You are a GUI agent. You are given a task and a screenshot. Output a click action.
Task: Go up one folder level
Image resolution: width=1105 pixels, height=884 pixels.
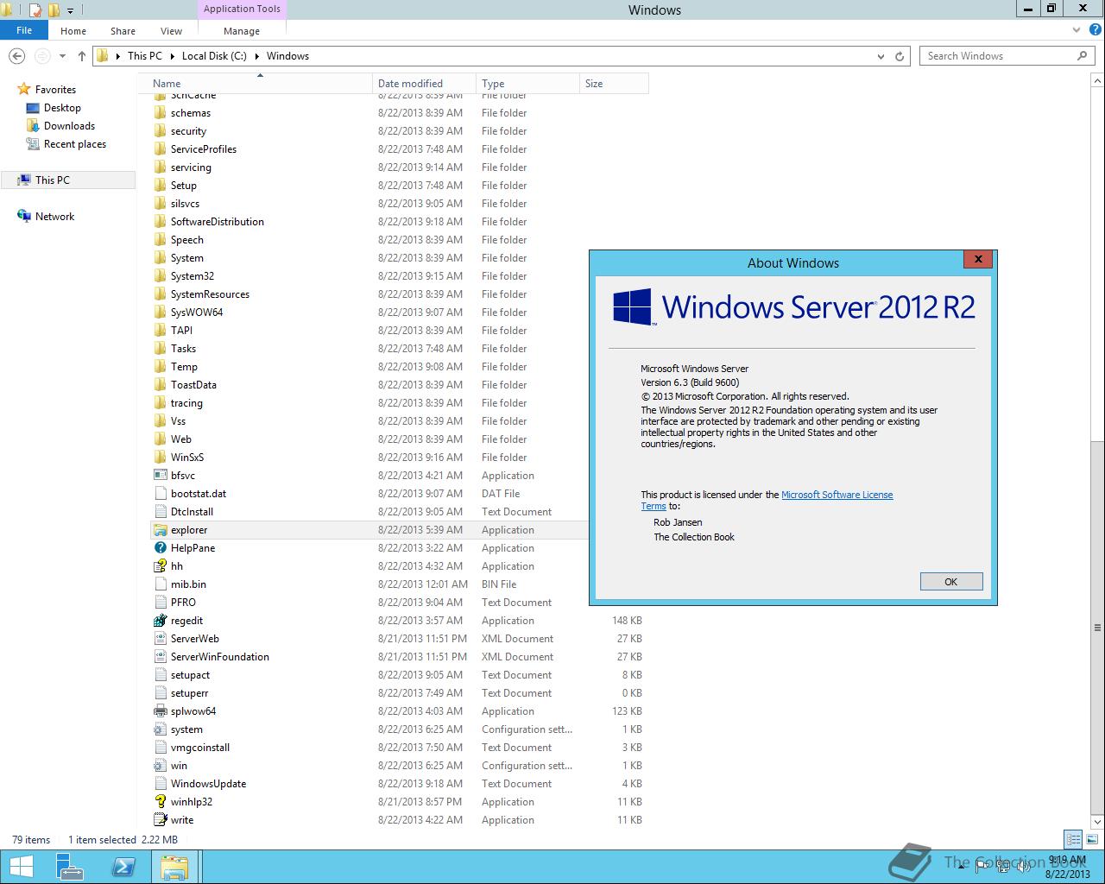click(x=82, y=56)
